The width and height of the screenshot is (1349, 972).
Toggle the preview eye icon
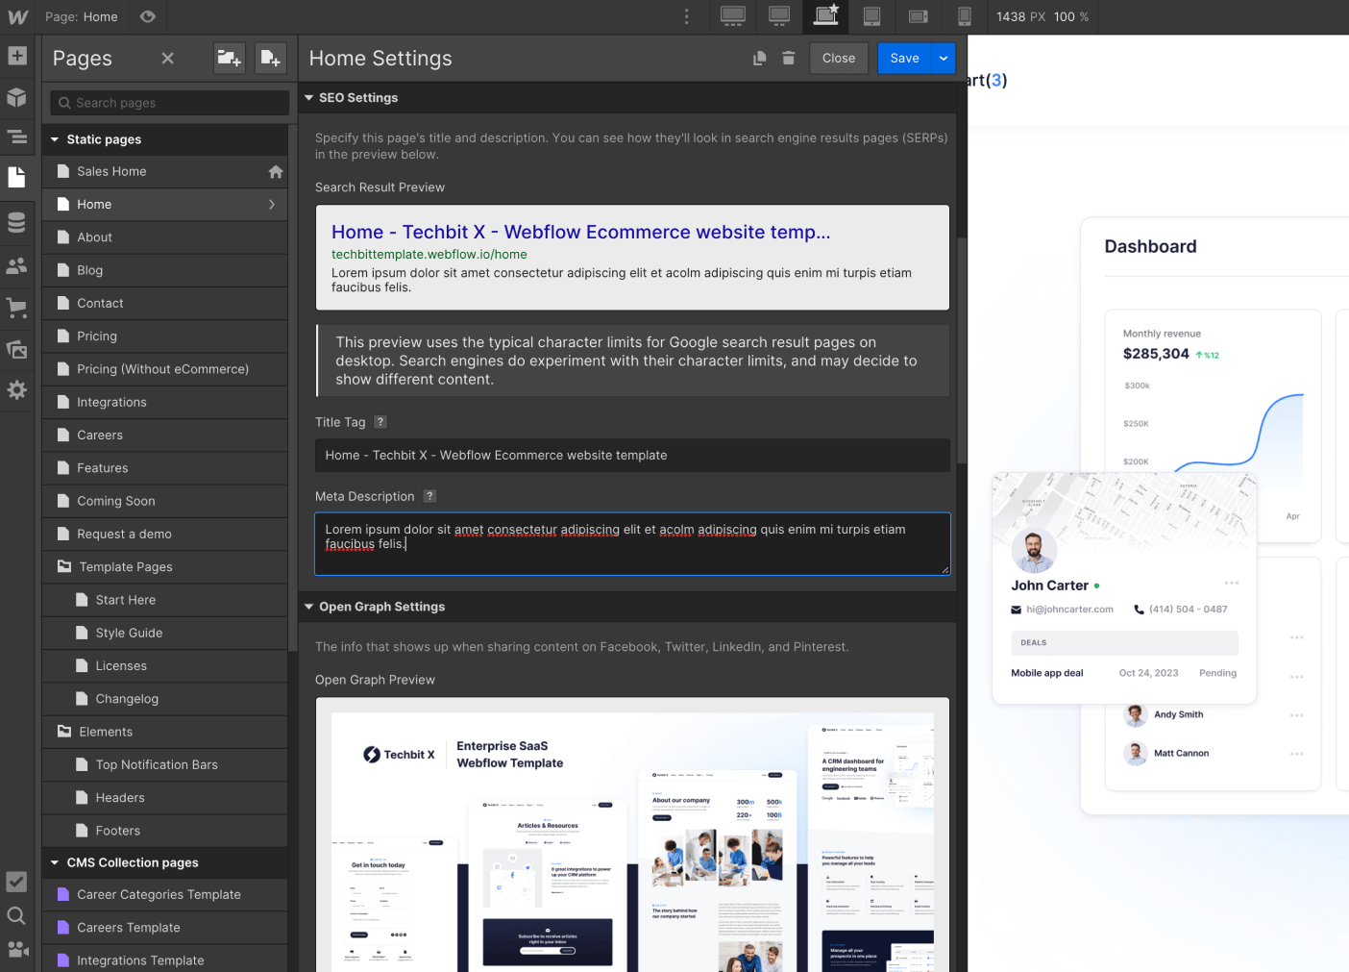point(148,16)
